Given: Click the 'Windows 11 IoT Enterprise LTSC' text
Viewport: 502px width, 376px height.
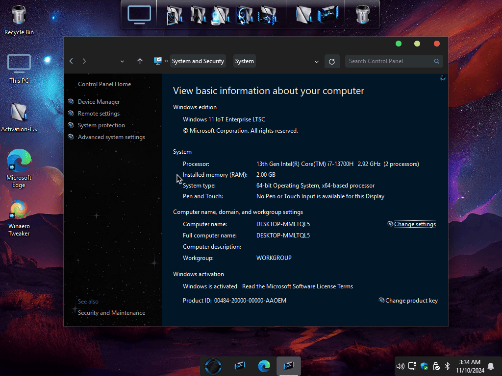Looking at the screenshot, I should [x=224, y=119].
